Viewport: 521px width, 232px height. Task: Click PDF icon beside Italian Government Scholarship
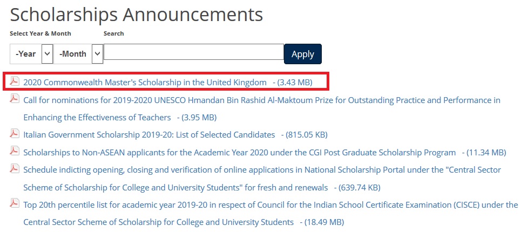coord(15,133)
